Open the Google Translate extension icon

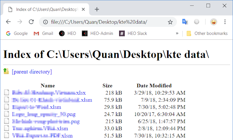[x=185, y=22]
